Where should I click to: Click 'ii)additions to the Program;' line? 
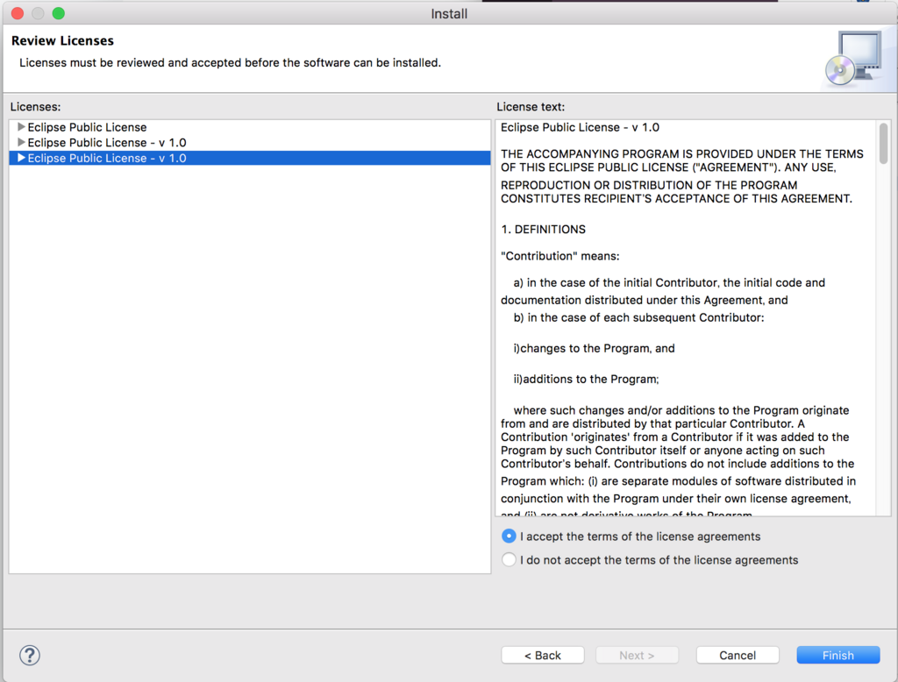pos(586,379)
